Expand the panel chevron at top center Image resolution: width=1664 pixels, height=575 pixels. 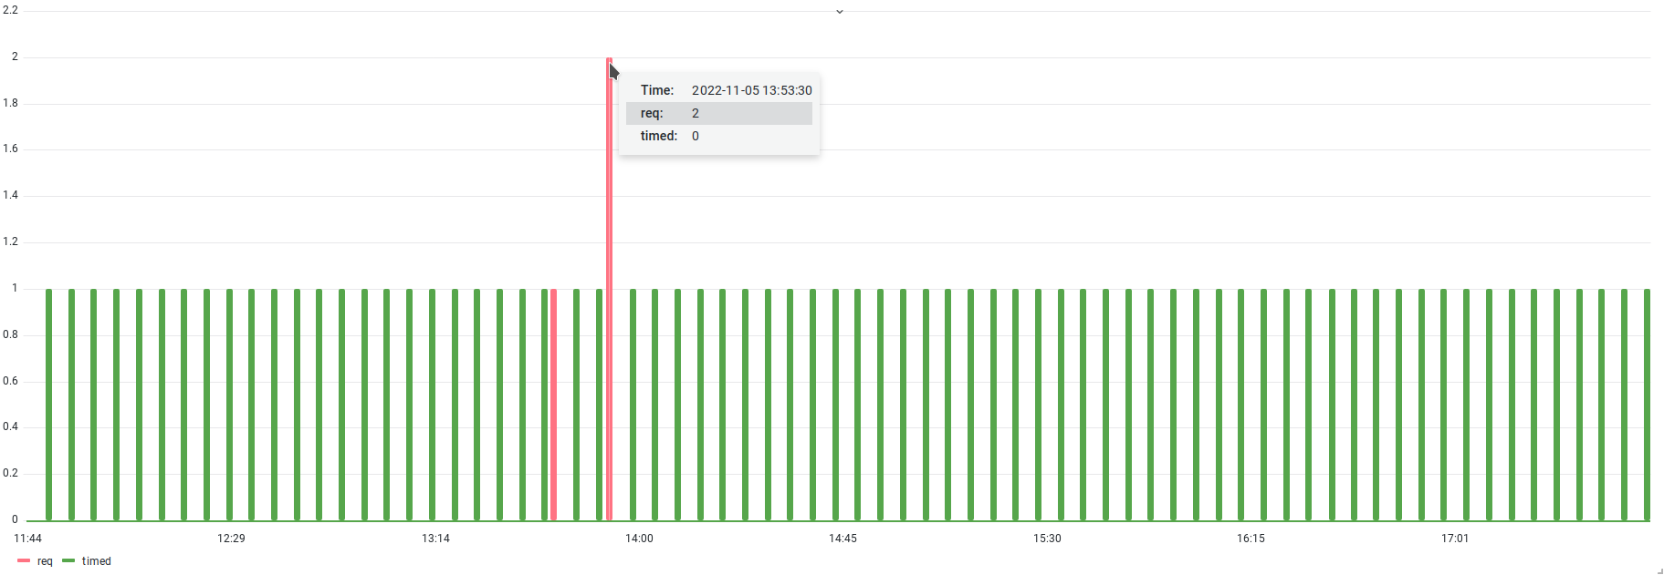click(x=840, y=12)
